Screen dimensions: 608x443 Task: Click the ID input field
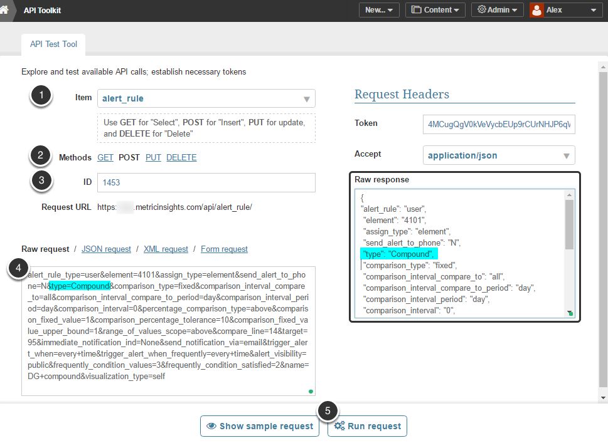[206, 182]
